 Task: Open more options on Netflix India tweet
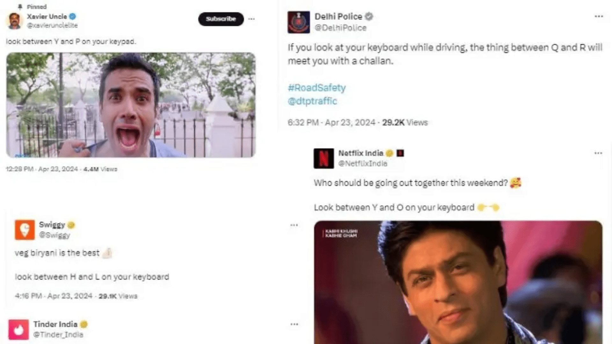point(598,153)
